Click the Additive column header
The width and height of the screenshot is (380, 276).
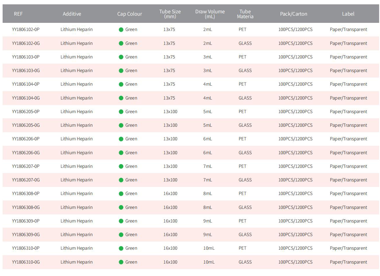click(x=72, y=14)
